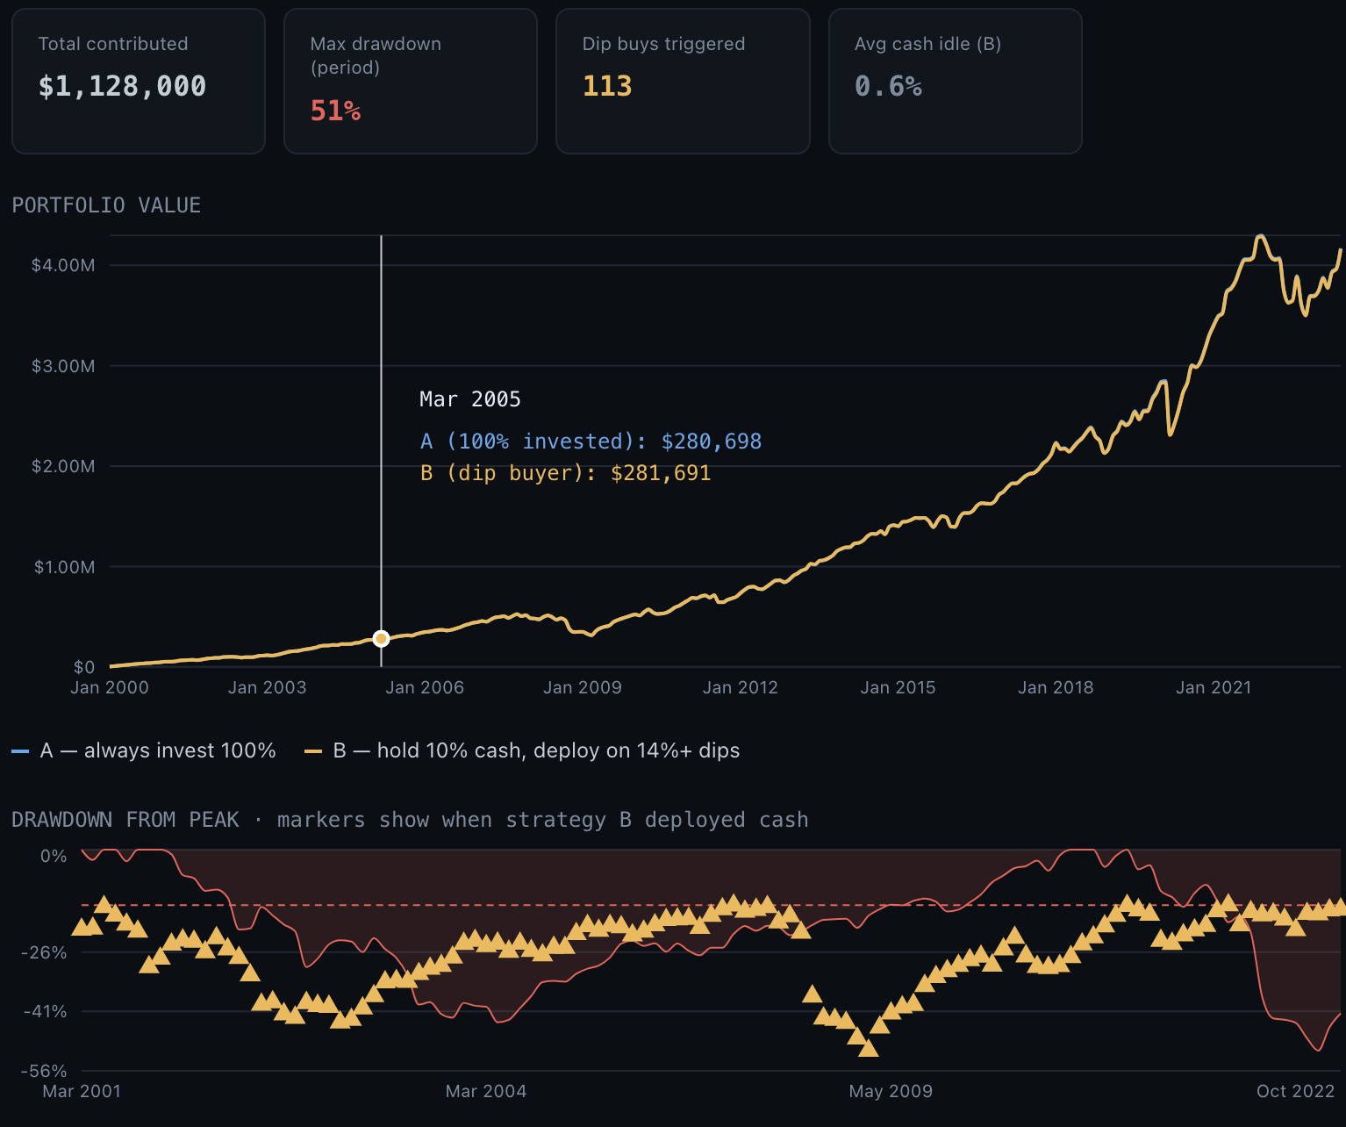Click the Jan 2021 x-axis label
Viewport: 1346px width, 1127px height.
(1214, 687)
